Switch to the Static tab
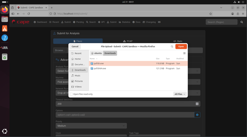247x137 pixels. pyautogui.click(x=178, y=41)
